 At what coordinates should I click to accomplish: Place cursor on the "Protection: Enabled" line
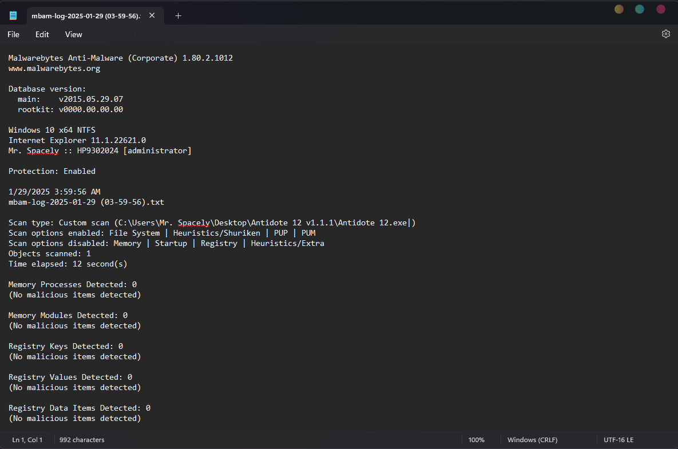52,172
